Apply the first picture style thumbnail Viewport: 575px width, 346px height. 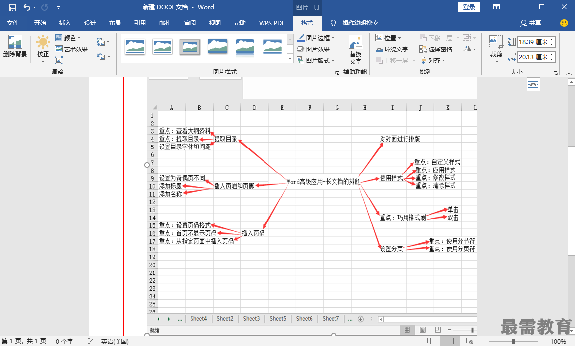pyautogui.click(x=135, y=47)
